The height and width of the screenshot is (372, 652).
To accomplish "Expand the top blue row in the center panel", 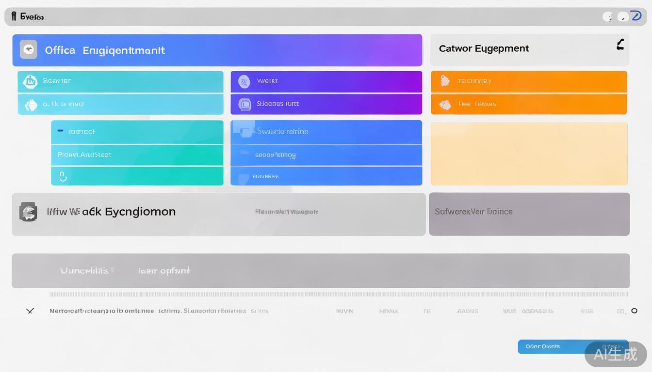I will (326, 131).
